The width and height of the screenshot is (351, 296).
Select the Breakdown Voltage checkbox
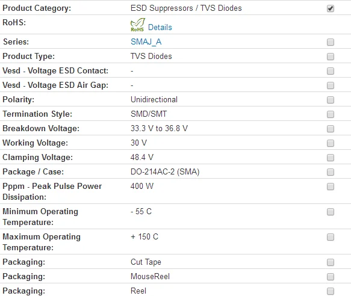coord(331,129)
